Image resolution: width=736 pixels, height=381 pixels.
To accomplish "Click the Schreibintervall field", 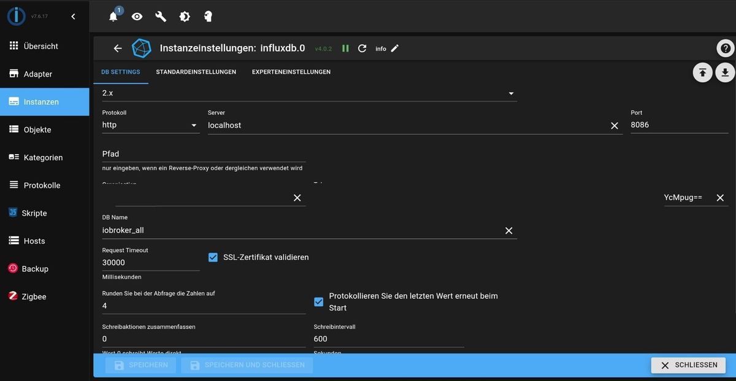I will coord(389,339).
